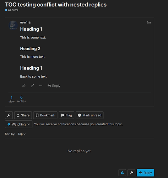Viewport: 168px width, 178px height.
Task: Open the wrench admin button beside Share
Action: pyautogui.click(x=9, y=115)
